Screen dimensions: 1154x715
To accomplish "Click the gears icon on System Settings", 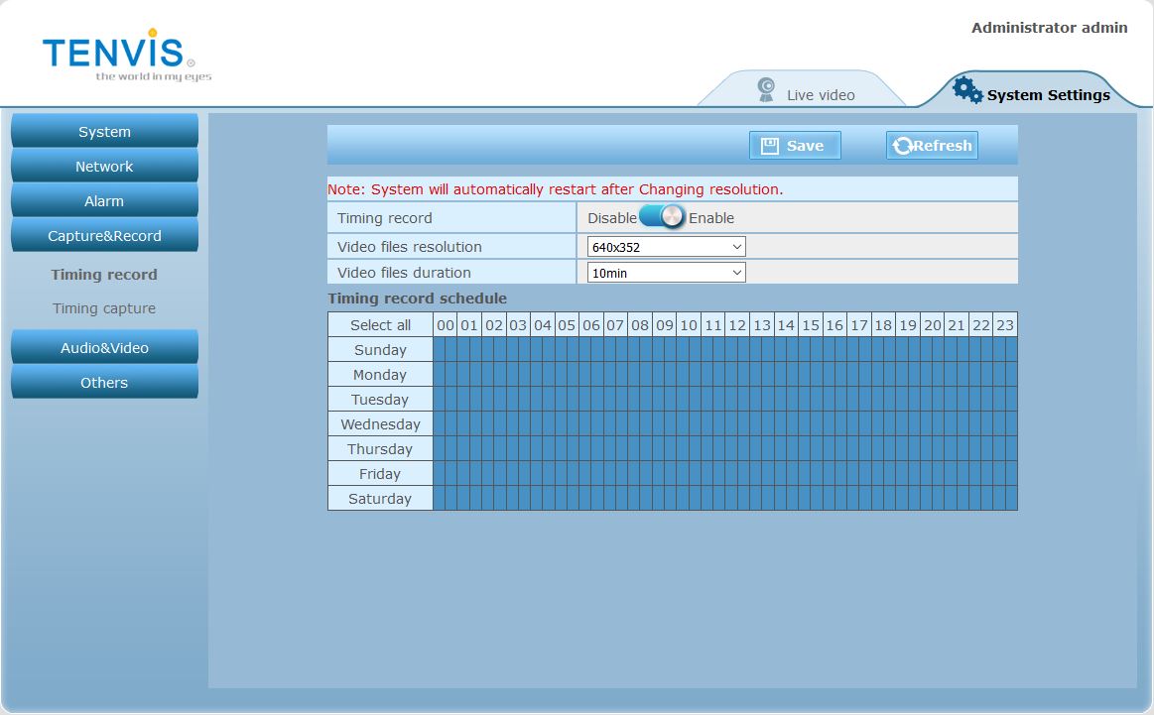I will pyautogui.click(x=967, y=89).
